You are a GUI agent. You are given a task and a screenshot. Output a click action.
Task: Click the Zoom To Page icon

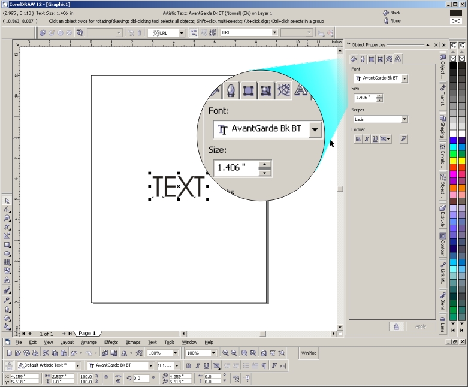tap(264, 353)
